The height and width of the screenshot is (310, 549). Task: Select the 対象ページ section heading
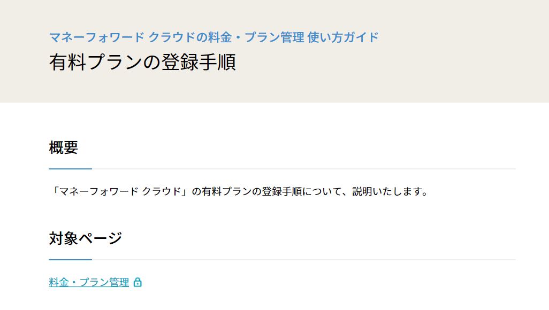click(x=86, y=238)
